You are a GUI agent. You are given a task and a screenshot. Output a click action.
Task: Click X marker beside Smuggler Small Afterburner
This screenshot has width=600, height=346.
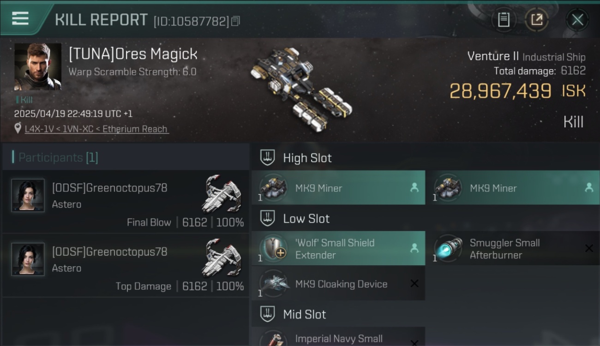pyautogui.click(x=589, y=249)
